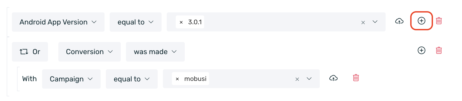The image size is (462, 101).
Task: Delete the Android App Version filter row
Action: pyautogui.click(x=439, y=21)
